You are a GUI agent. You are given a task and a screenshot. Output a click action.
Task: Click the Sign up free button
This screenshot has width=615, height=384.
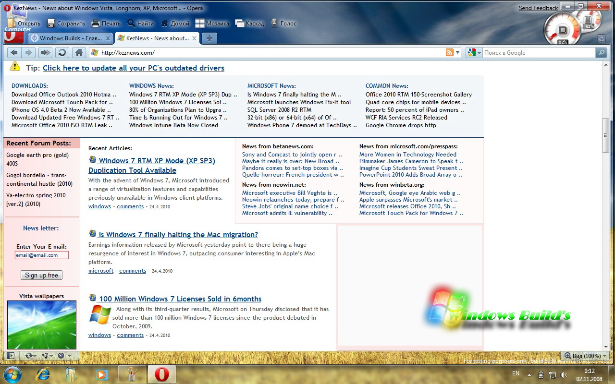tap(41, 275)
